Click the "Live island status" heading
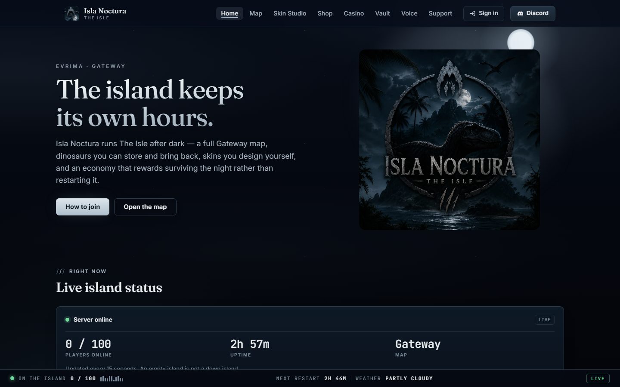This screenshot has height=387, width=620. tap(109, 288)
